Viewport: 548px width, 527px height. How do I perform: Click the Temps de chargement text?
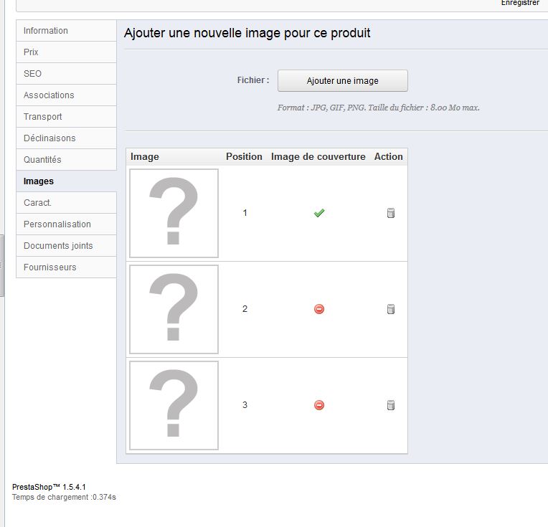(64, 497)
